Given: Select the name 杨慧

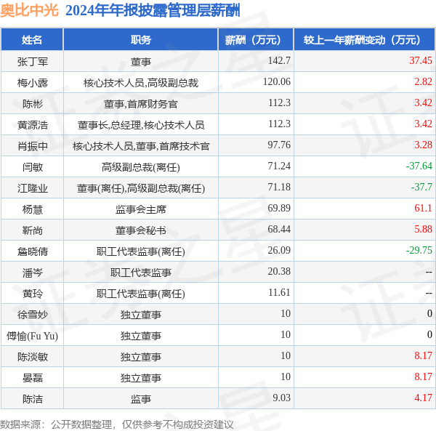Looking at the screenshot, I should tap(33, 209).
